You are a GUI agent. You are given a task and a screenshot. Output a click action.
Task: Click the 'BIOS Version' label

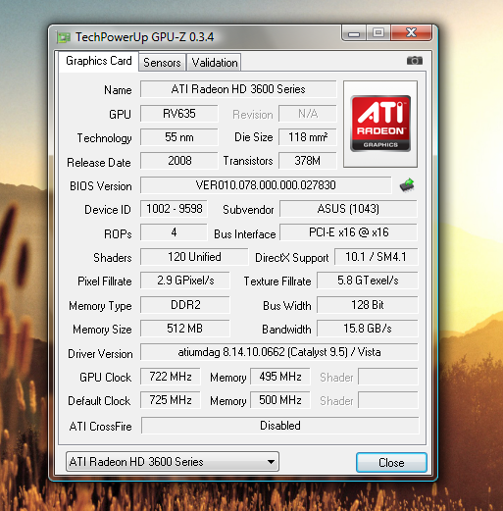click(x=101, y=186)
